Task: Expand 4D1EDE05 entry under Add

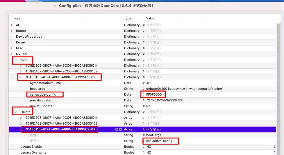Action: [x=21, y=65]
